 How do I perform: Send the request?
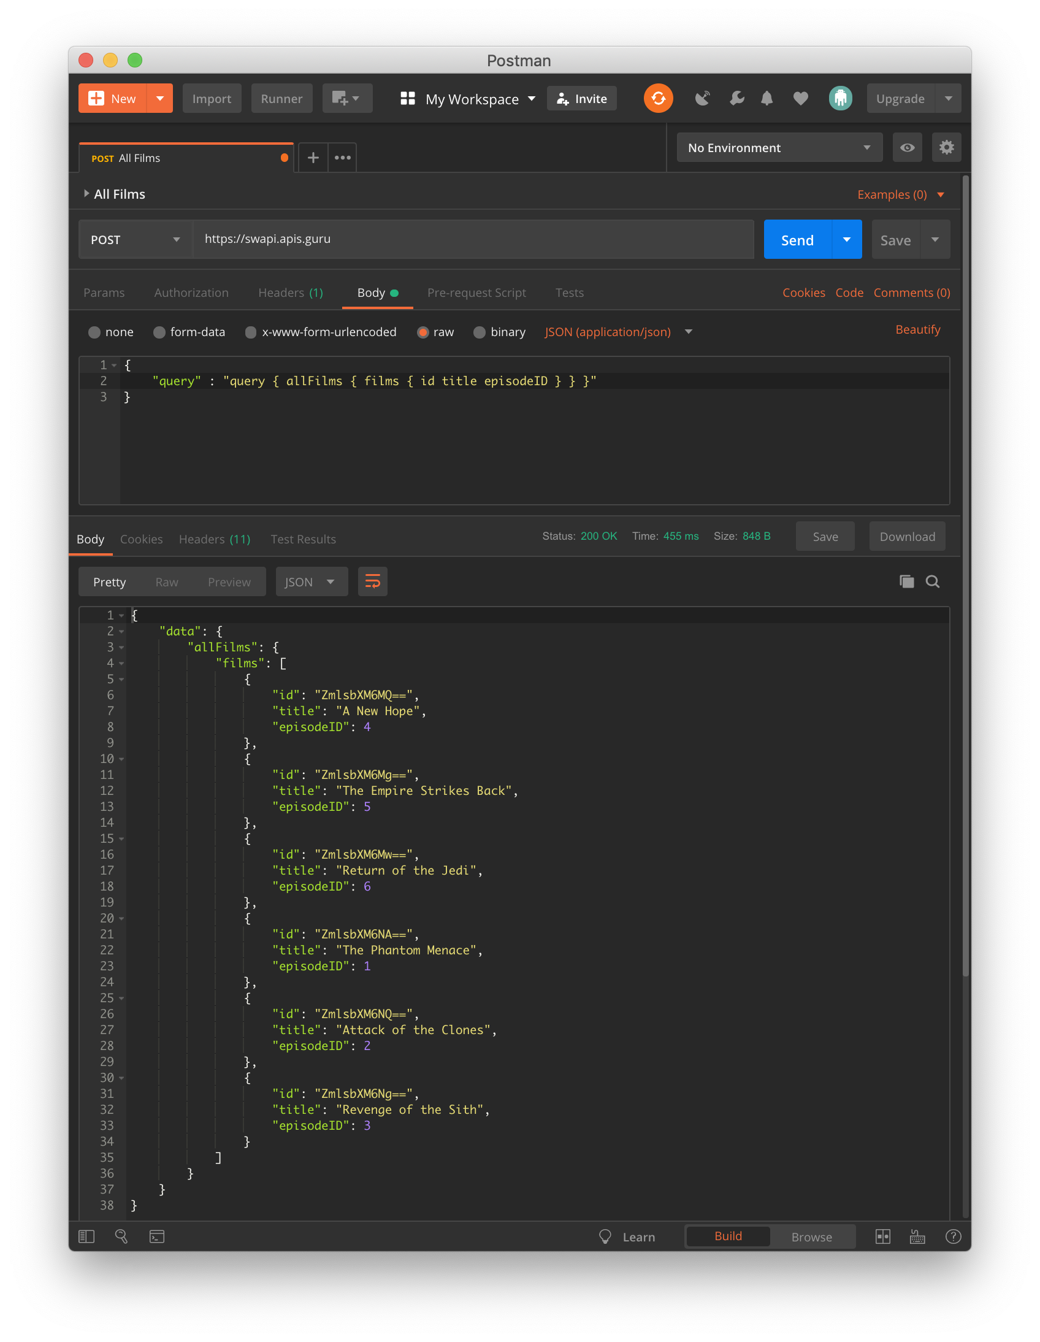[x=797, y=240]
